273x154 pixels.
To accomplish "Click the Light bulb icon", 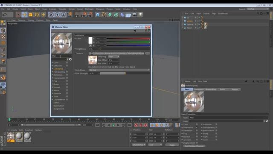I will coord(140,15).
